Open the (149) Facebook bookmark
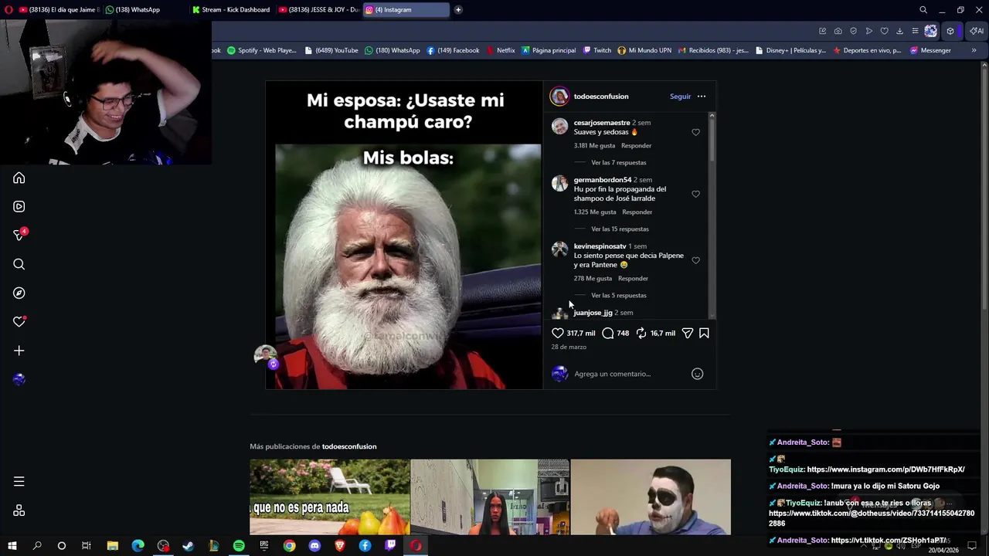989x556 pixels. [453, 50]
